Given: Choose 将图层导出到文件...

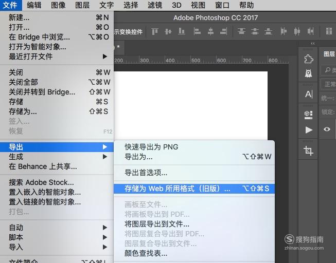Looking at the screenshot, I should [x=194, y=224].
